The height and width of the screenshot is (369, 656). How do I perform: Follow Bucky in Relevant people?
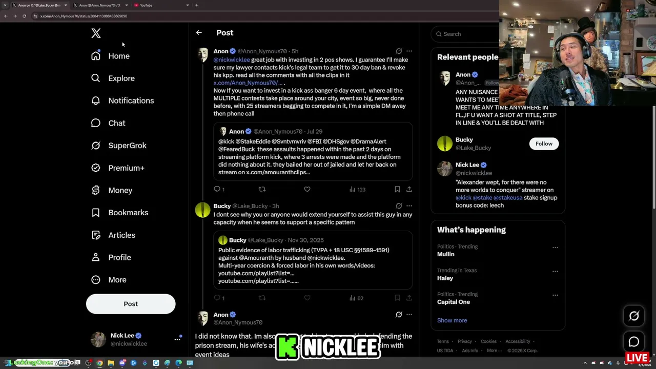pyautogui.click(x=544, y=144)
